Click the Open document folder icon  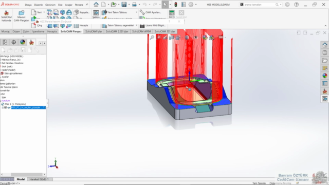(x=114, y=5)
